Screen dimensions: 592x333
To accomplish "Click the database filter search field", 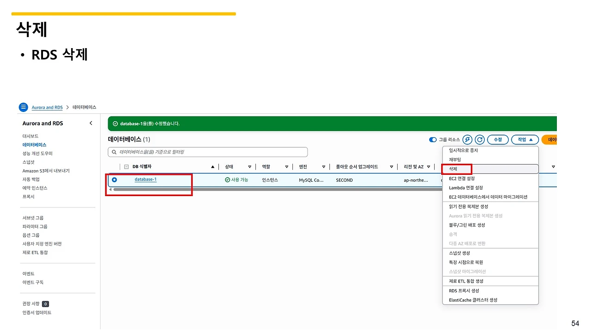I will [208, 152].
